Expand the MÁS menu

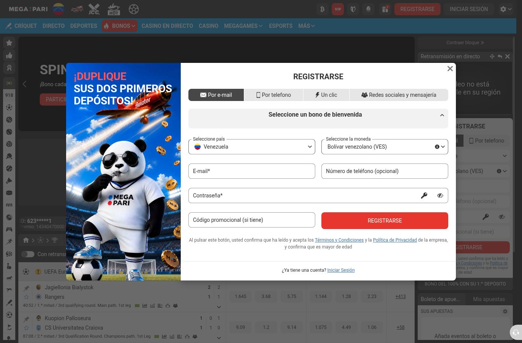pos(306,26)
